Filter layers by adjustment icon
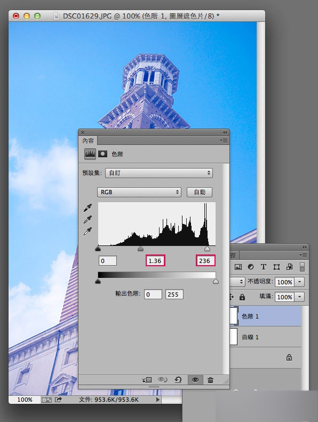 (251, 267)
